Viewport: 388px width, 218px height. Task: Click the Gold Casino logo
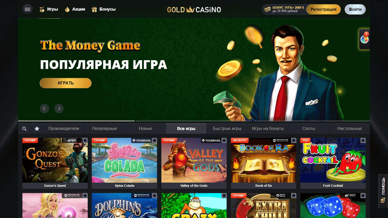click(194, 10)
